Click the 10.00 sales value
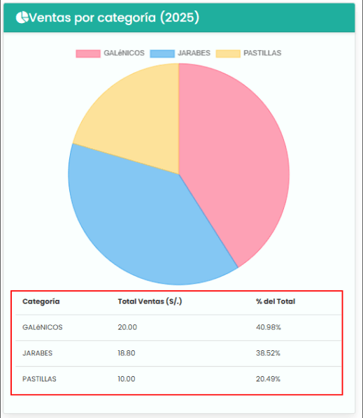This screenshot has width=363, height=418. pyautogui.click(x=127, y=379)
